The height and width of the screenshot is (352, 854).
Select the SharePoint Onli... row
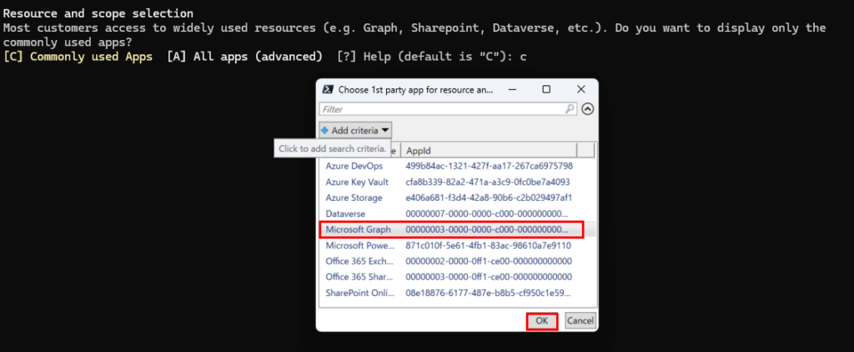point(458,293)
